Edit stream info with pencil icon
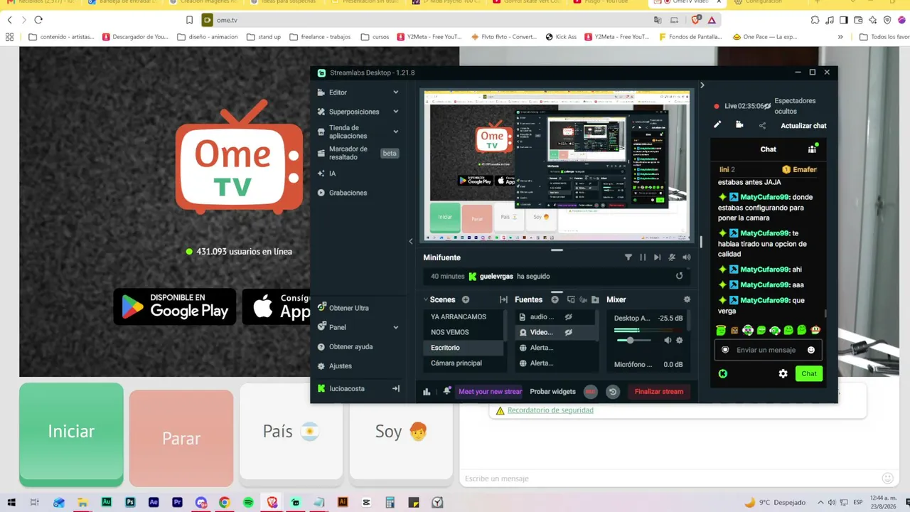This screenshot has height=512, width=910. click(717, 125)
